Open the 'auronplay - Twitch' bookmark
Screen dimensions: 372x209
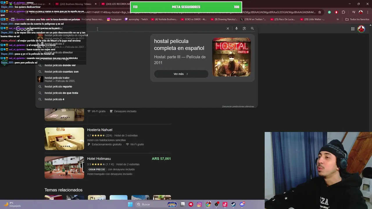(x=136, y=19)
